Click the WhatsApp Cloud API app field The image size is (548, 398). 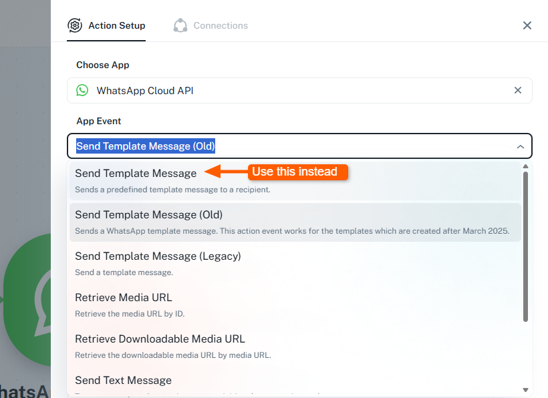(x=299, y=90)
